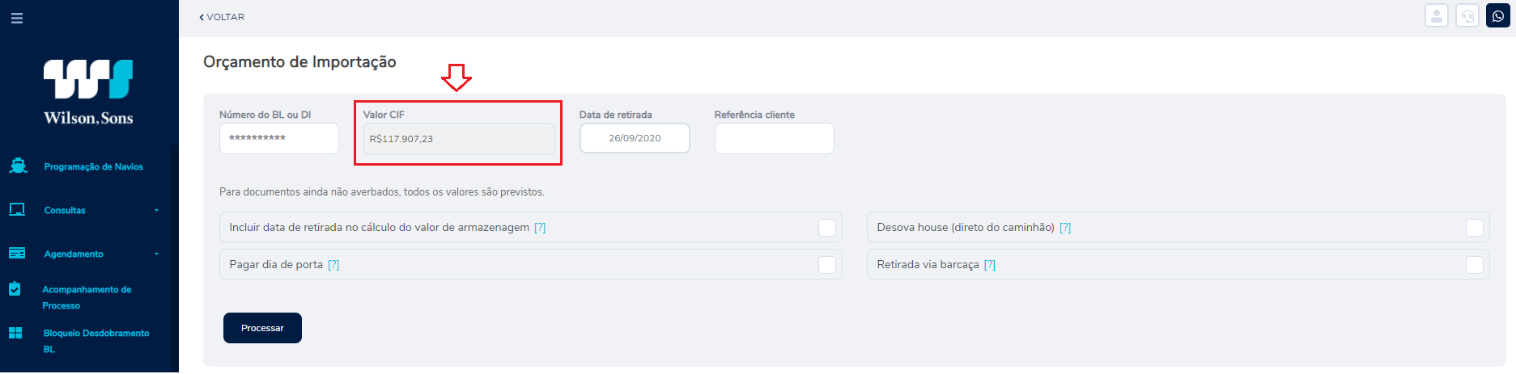Open Programação de Navios menu item

(93, 166)
